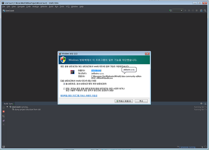Select dump project structure from sbt row
The width and height of the screenshot is (209, 150).
click(x=28, y=110)
